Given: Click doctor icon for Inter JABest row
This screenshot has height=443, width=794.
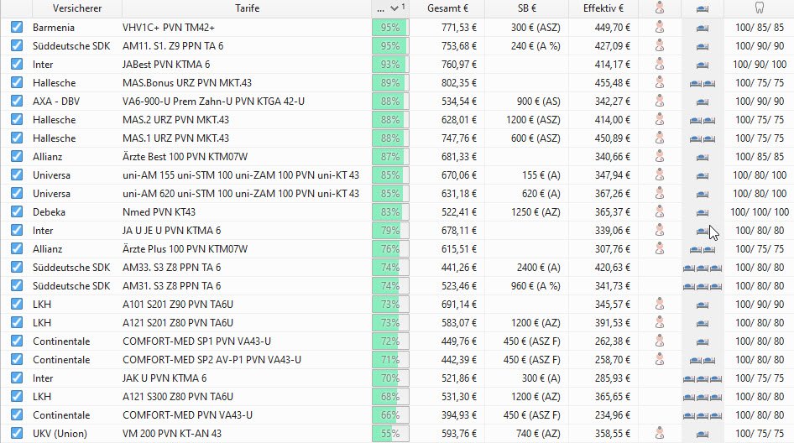Looking at the screenshot, I should click(660, 64).
